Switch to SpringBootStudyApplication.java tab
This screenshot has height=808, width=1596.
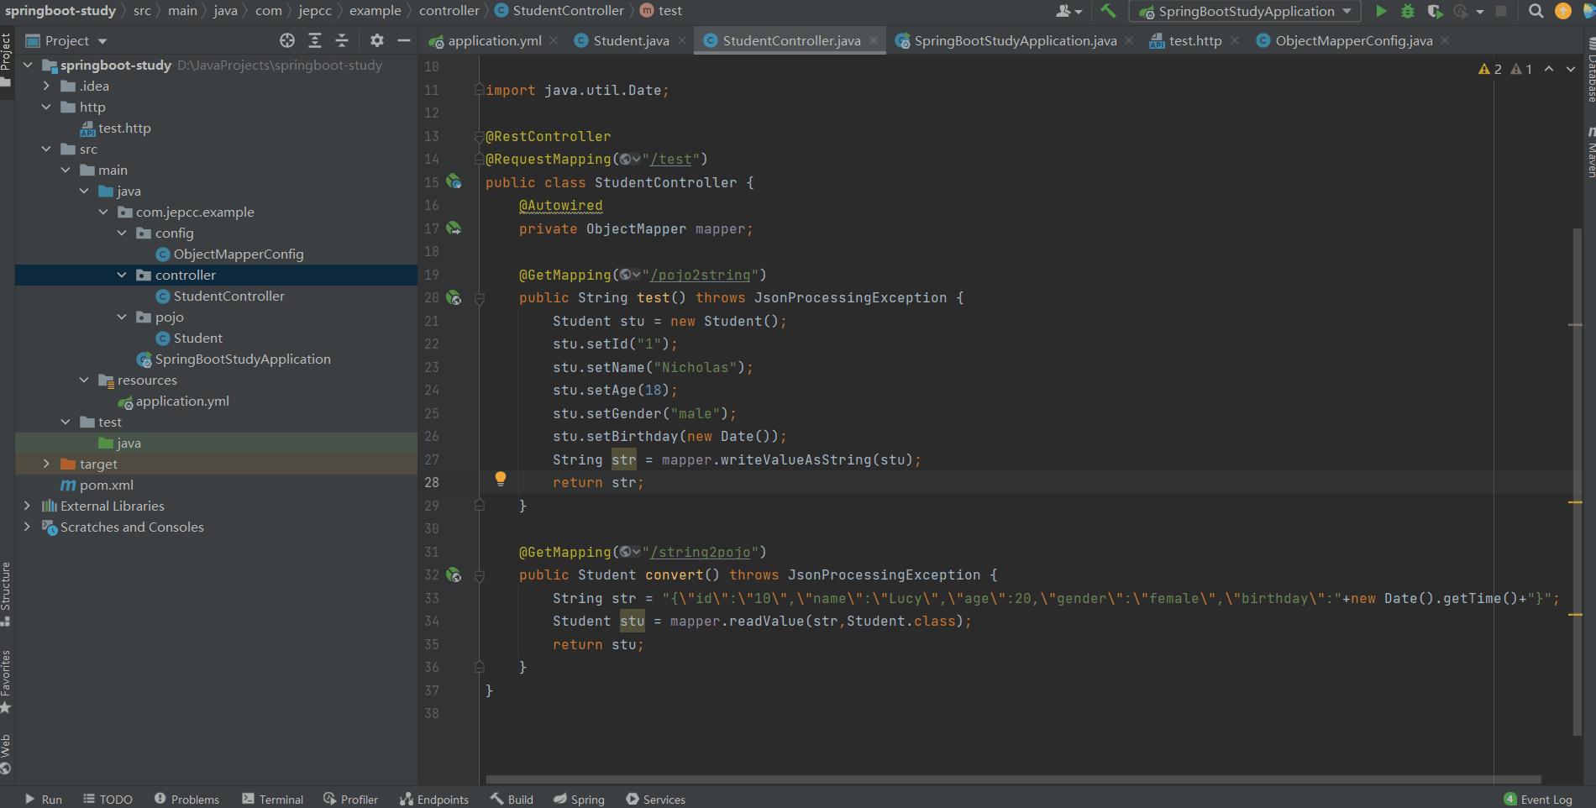point(1015,40)
